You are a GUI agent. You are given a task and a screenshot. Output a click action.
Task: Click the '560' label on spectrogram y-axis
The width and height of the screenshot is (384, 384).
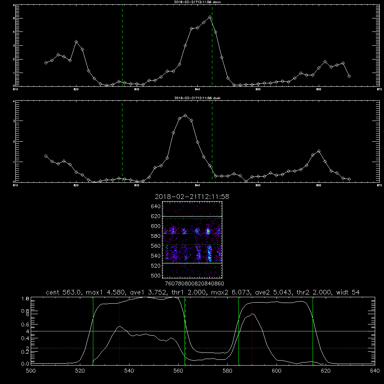tap(156, 246)
